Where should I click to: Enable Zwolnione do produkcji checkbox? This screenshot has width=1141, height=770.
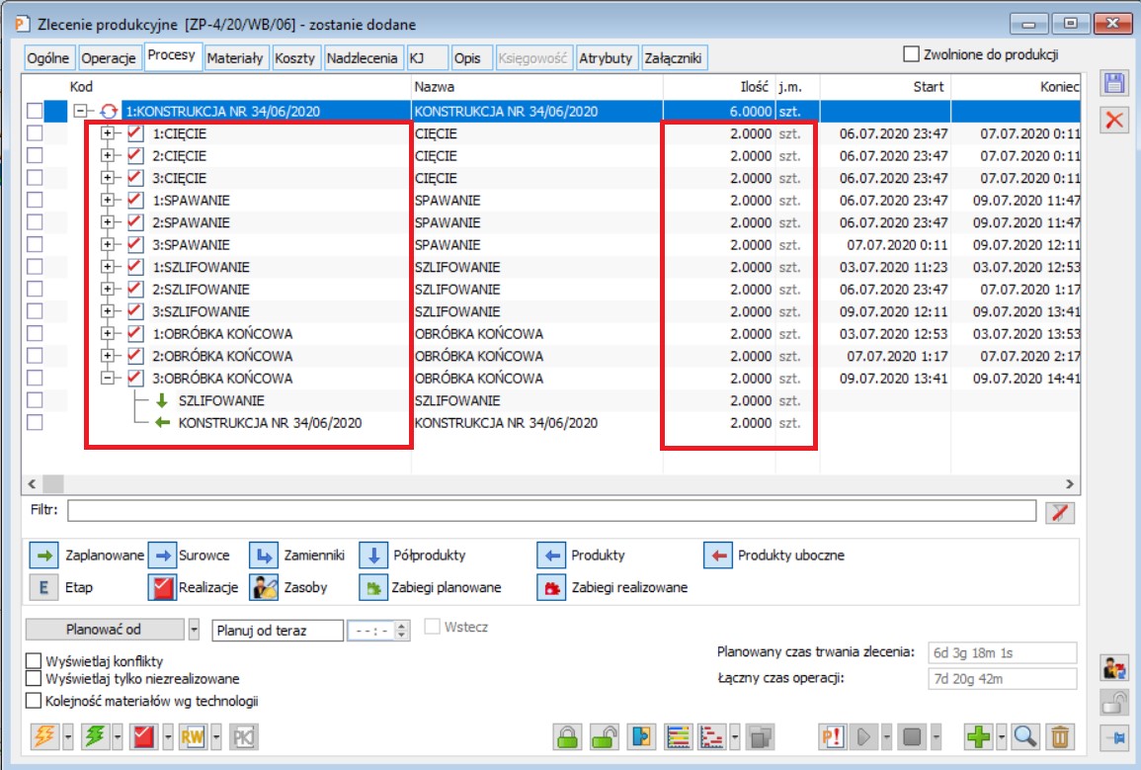(x=911, y=54)
